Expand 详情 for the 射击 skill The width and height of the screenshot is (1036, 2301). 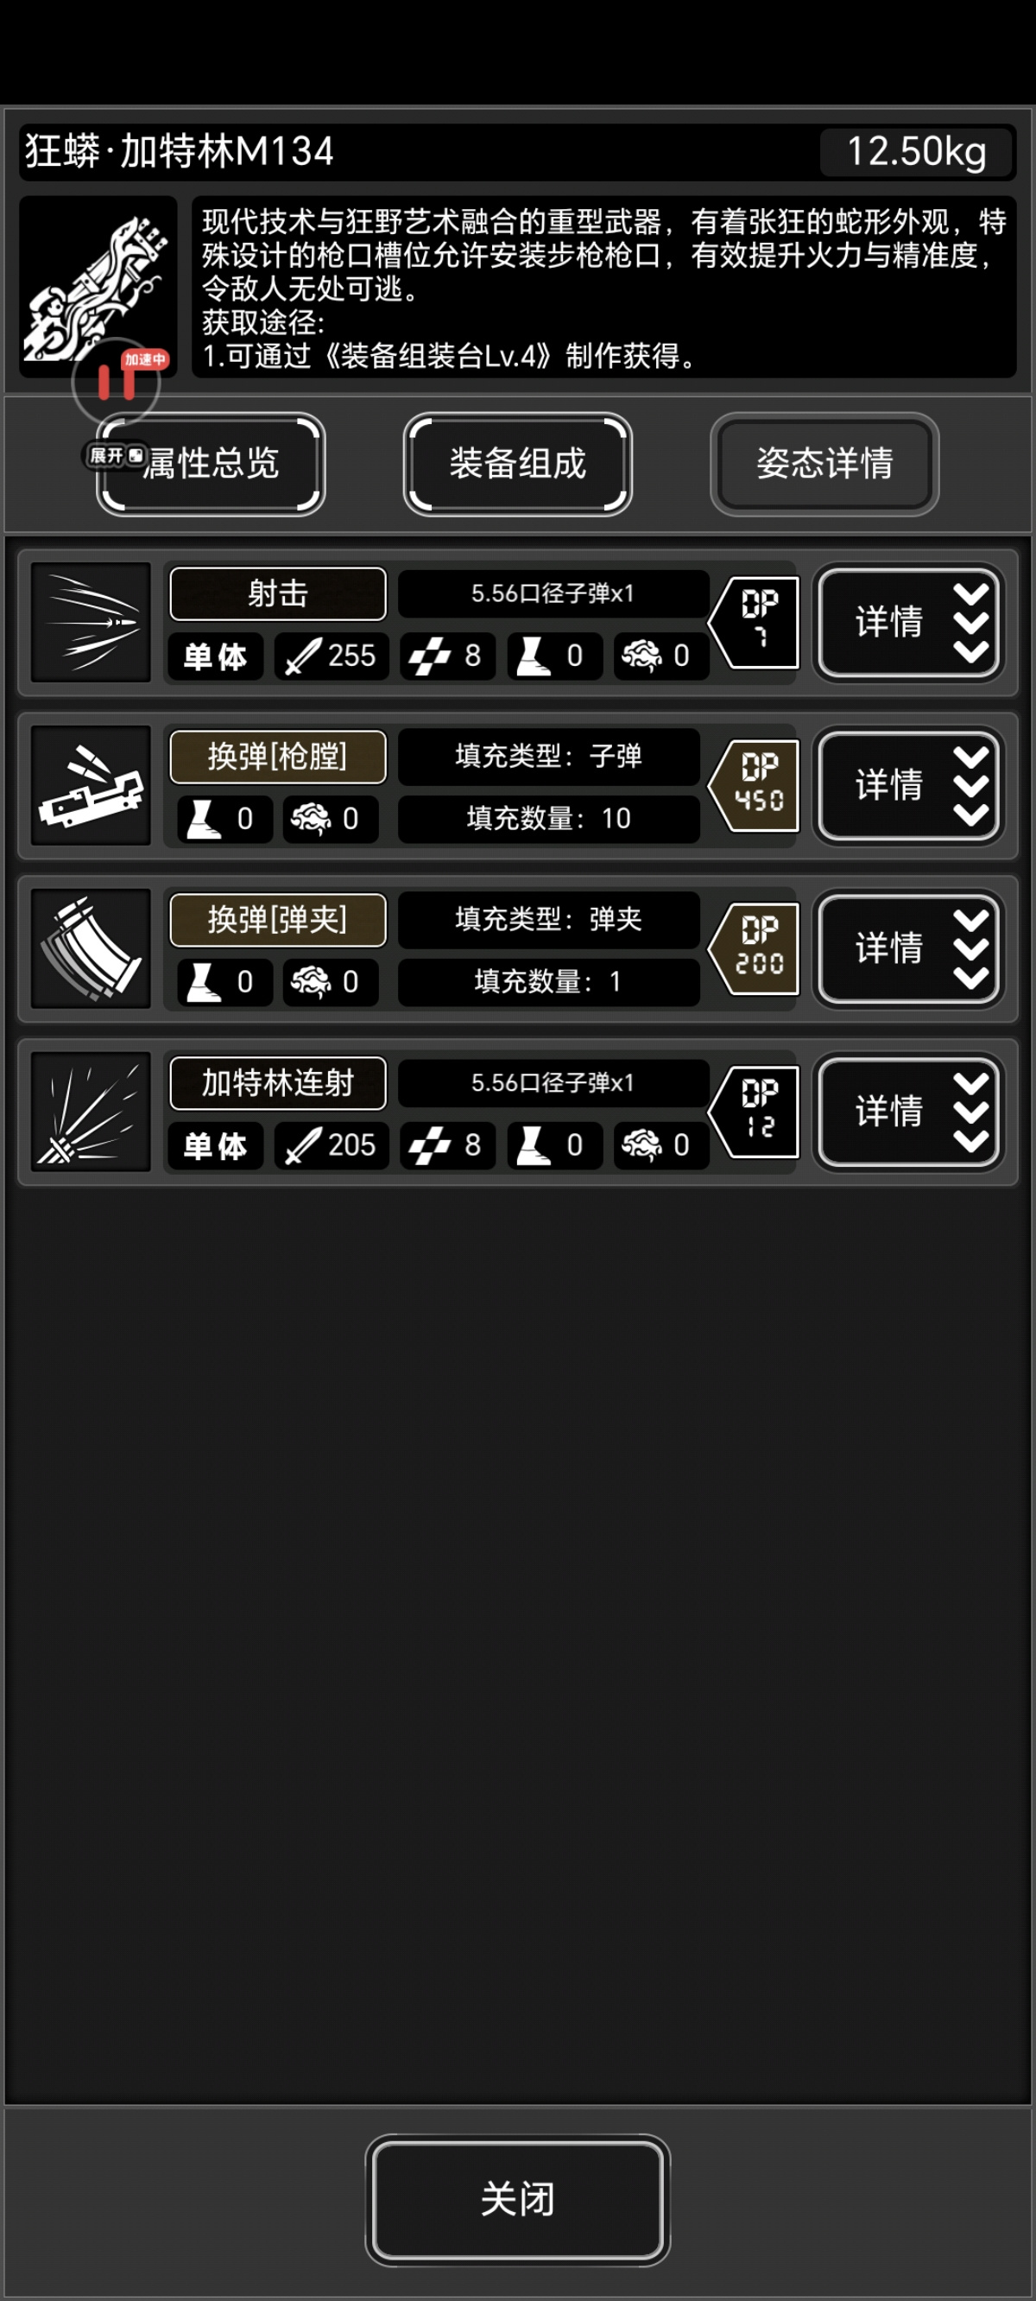pos(909,623)
